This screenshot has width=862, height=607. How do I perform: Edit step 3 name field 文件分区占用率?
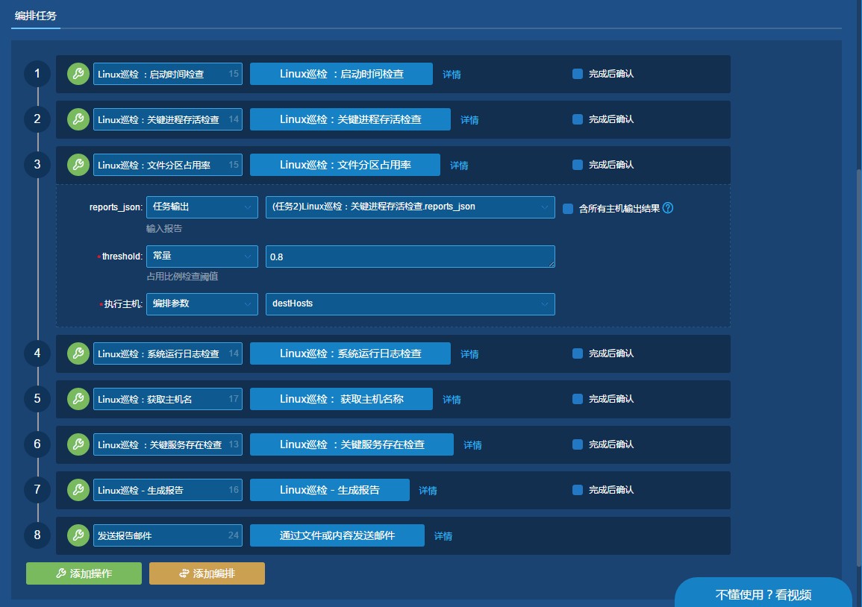point(168,165)
